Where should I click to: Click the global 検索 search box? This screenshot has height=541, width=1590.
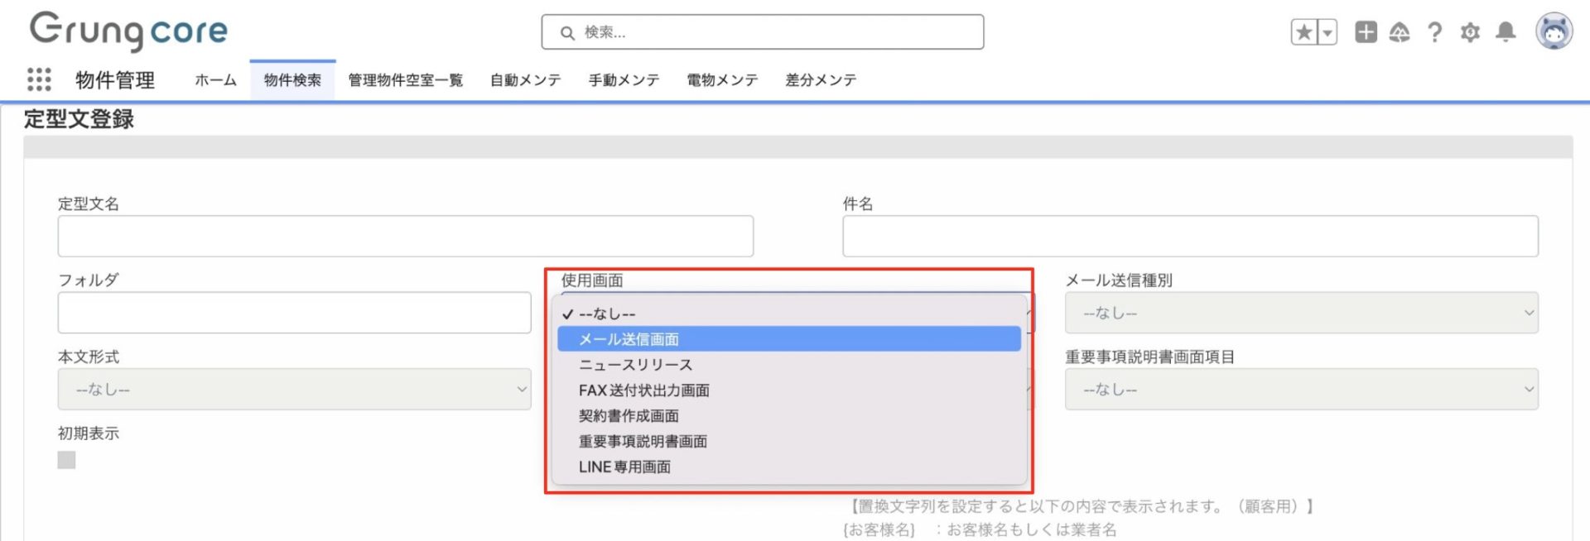pos(762,32)
